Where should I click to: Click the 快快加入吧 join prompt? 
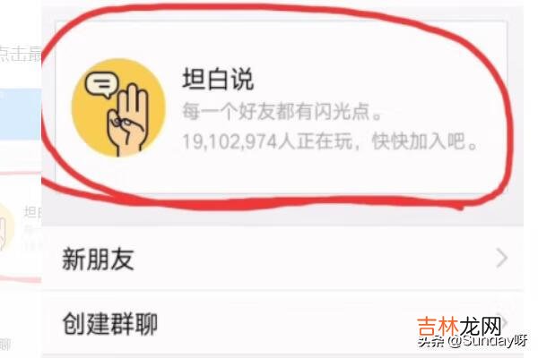pos(425,141)
